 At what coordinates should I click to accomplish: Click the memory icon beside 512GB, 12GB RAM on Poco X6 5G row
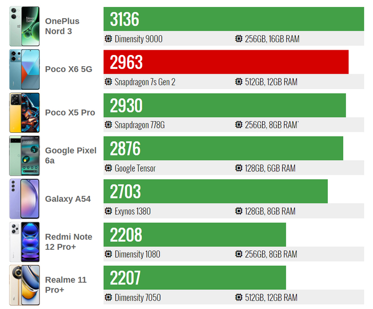239,82
